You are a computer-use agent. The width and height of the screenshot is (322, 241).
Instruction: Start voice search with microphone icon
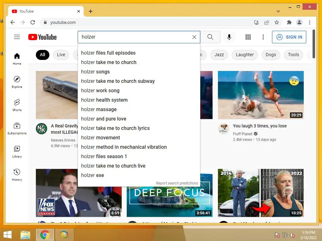click(x=229, y=37)
